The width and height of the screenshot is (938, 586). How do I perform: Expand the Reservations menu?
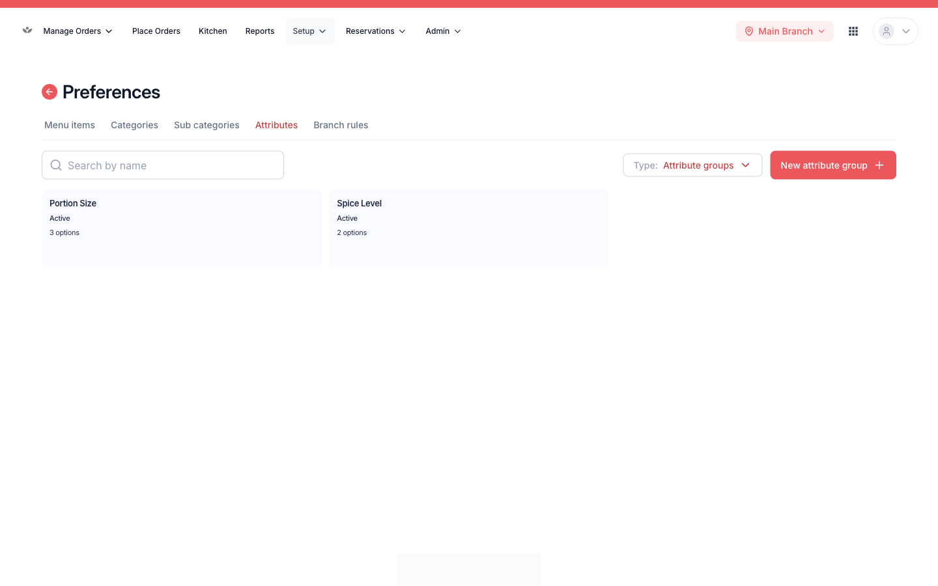(376, 31)
